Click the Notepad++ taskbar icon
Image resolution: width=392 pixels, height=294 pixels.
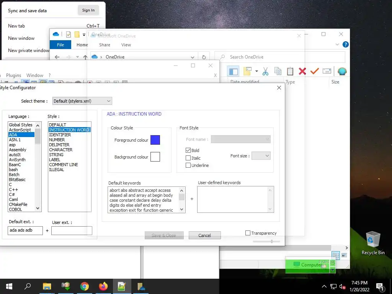click(x=122, y=286)
